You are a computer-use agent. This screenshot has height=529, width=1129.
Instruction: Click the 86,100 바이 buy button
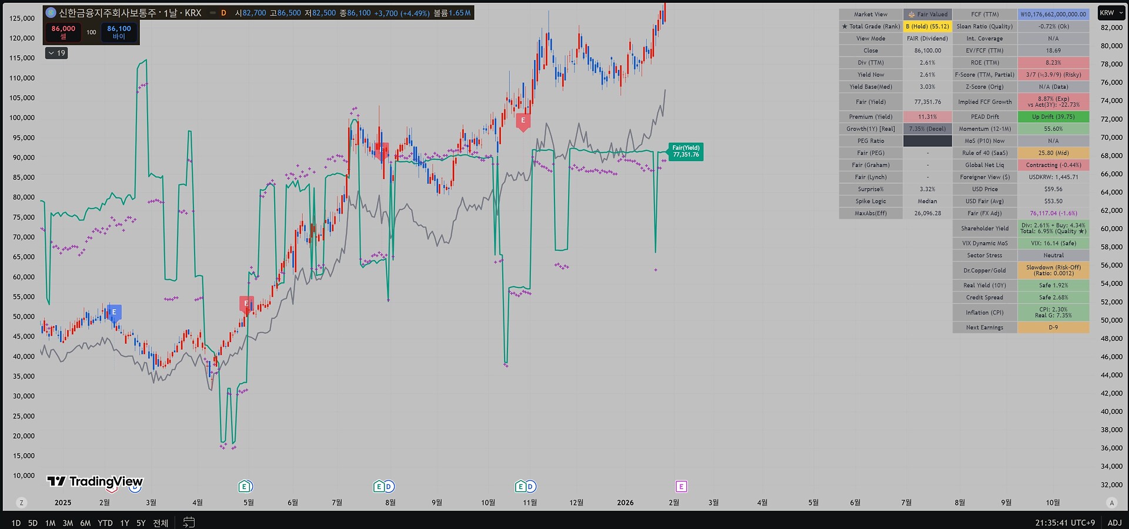[x=119, y=32]
